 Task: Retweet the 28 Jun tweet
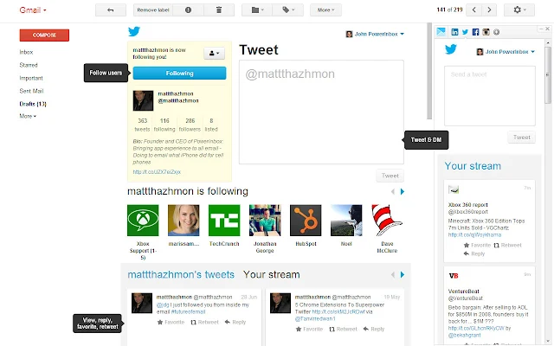click(x=204, y=322)
